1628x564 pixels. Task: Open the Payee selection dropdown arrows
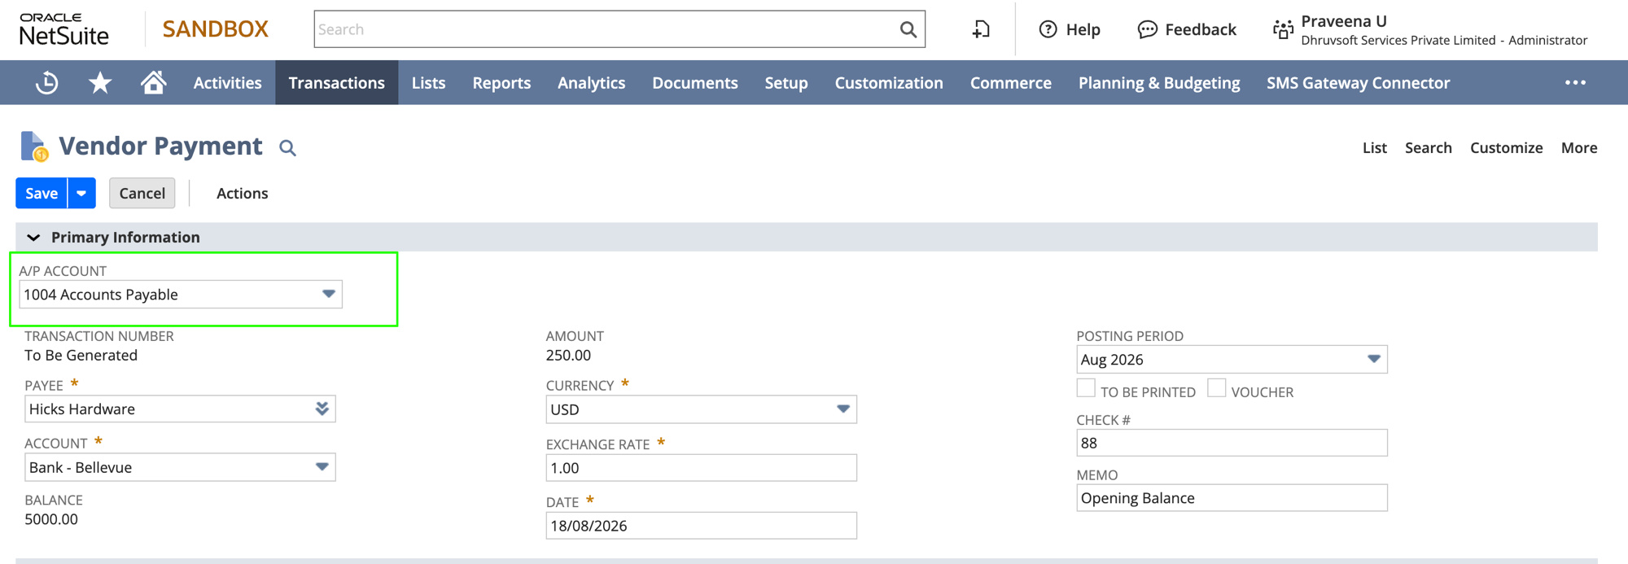pyautogui.click(x=322, y=409)
